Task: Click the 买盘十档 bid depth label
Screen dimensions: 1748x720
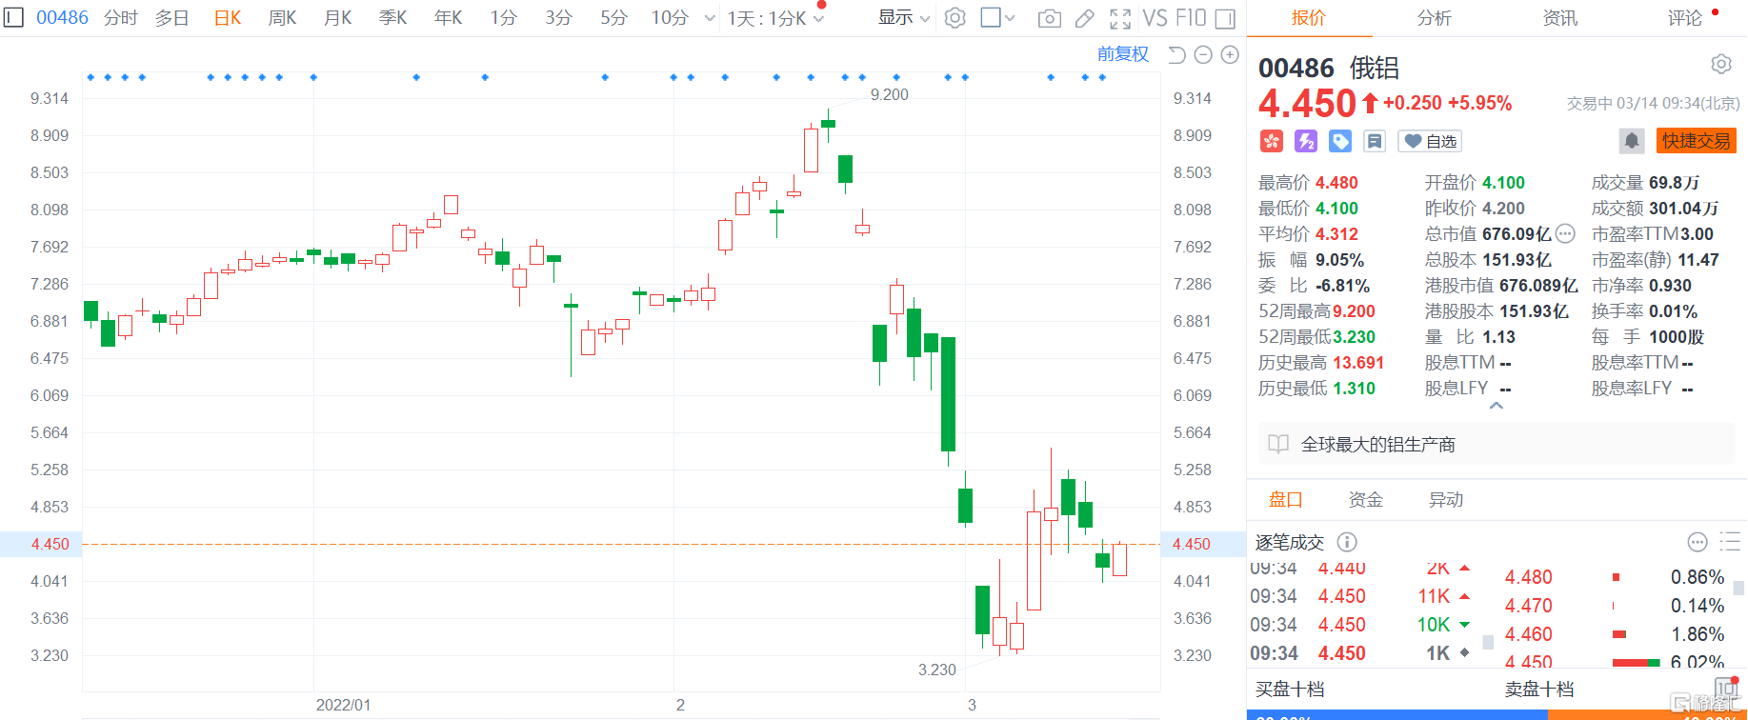Action: [1290, 689]
